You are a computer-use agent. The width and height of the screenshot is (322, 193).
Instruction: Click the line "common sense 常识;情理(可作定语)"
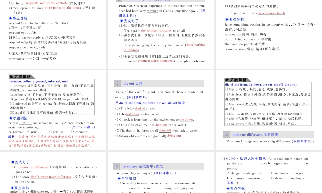pos(252,49)
